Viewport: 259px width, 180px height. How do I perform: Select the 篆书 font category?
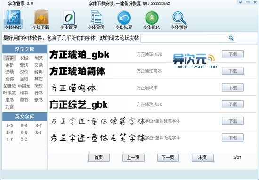pos(39,100)
